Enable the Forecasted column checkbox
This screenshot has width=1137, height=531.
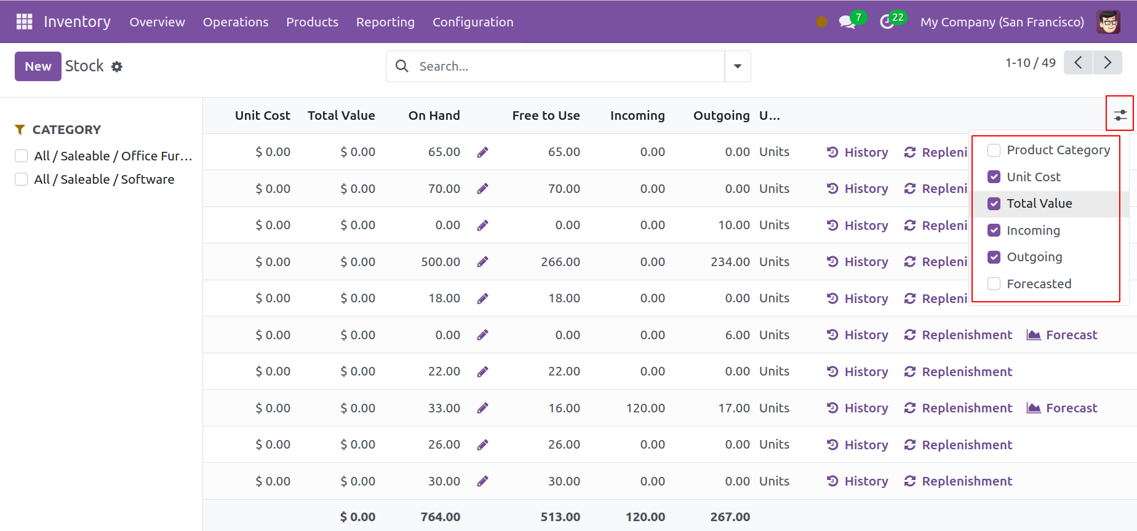[994, 284]
